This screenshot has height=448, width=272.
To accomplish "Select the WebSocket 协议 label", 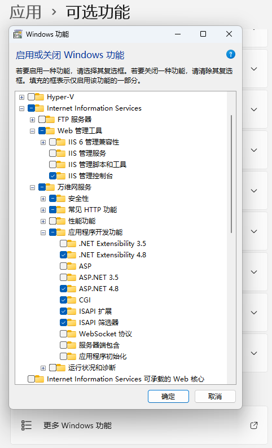I will 106,333.
